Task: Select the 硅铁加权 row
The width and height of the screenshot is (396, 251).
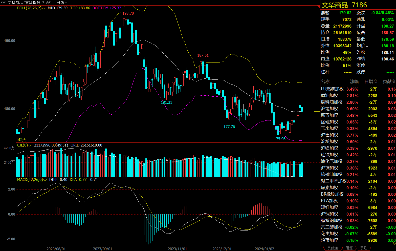Action: 358,155
